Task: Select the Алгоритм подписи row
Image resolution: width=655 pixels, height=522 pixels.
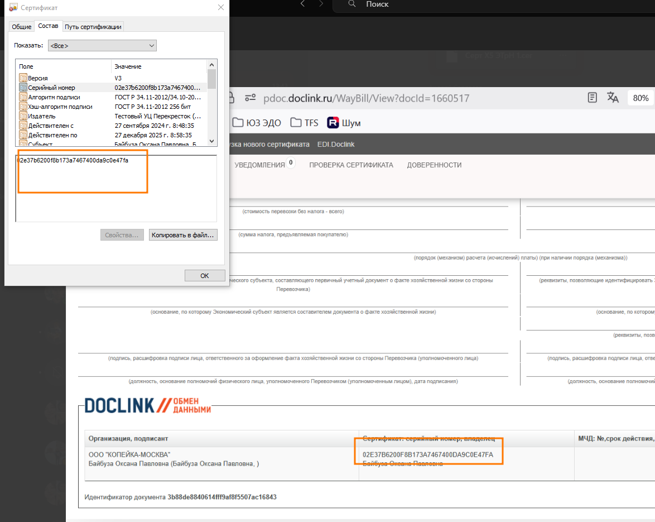Action: [111, 97]
